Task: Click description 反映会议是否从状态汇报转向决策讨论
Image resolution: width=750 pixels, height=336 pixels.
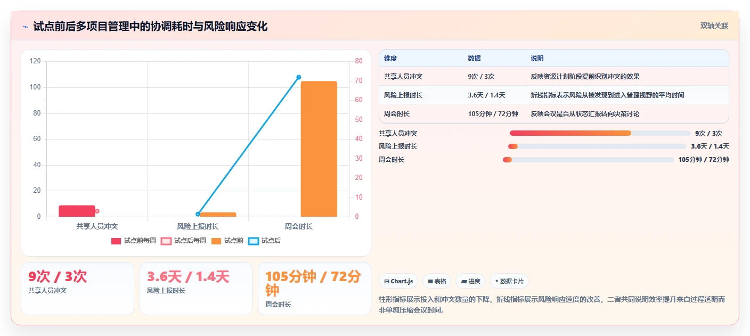Action: 585,114
